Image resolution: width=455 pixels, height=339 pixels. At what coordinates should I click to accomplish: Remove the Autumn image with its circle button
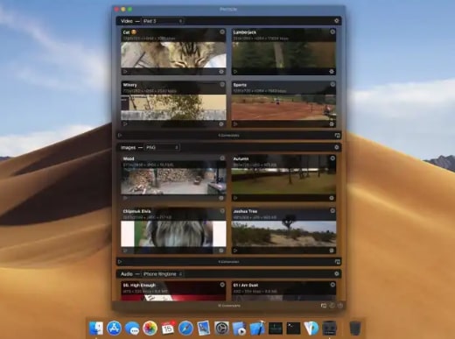point(332,159)
